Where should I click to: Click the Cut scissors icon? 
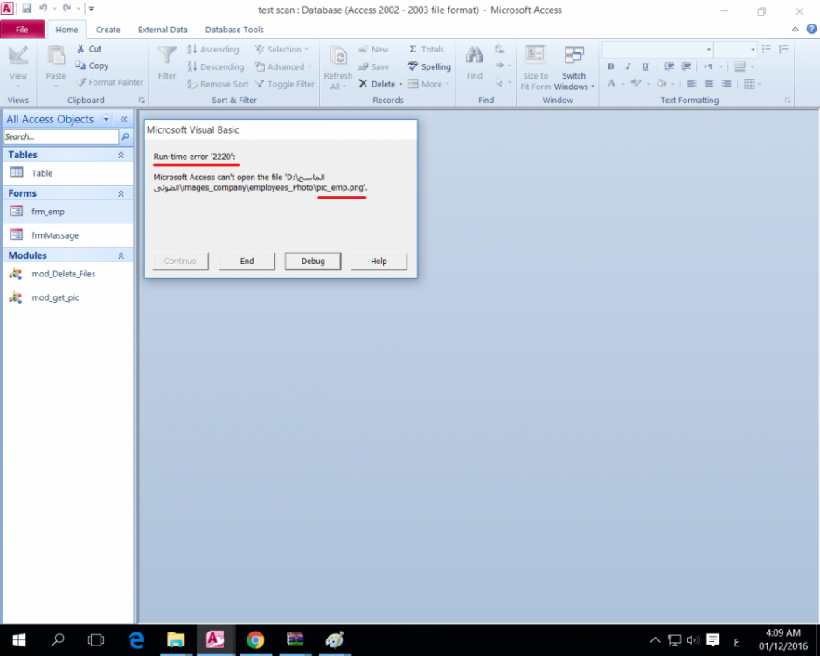click(x=80, y=49)
